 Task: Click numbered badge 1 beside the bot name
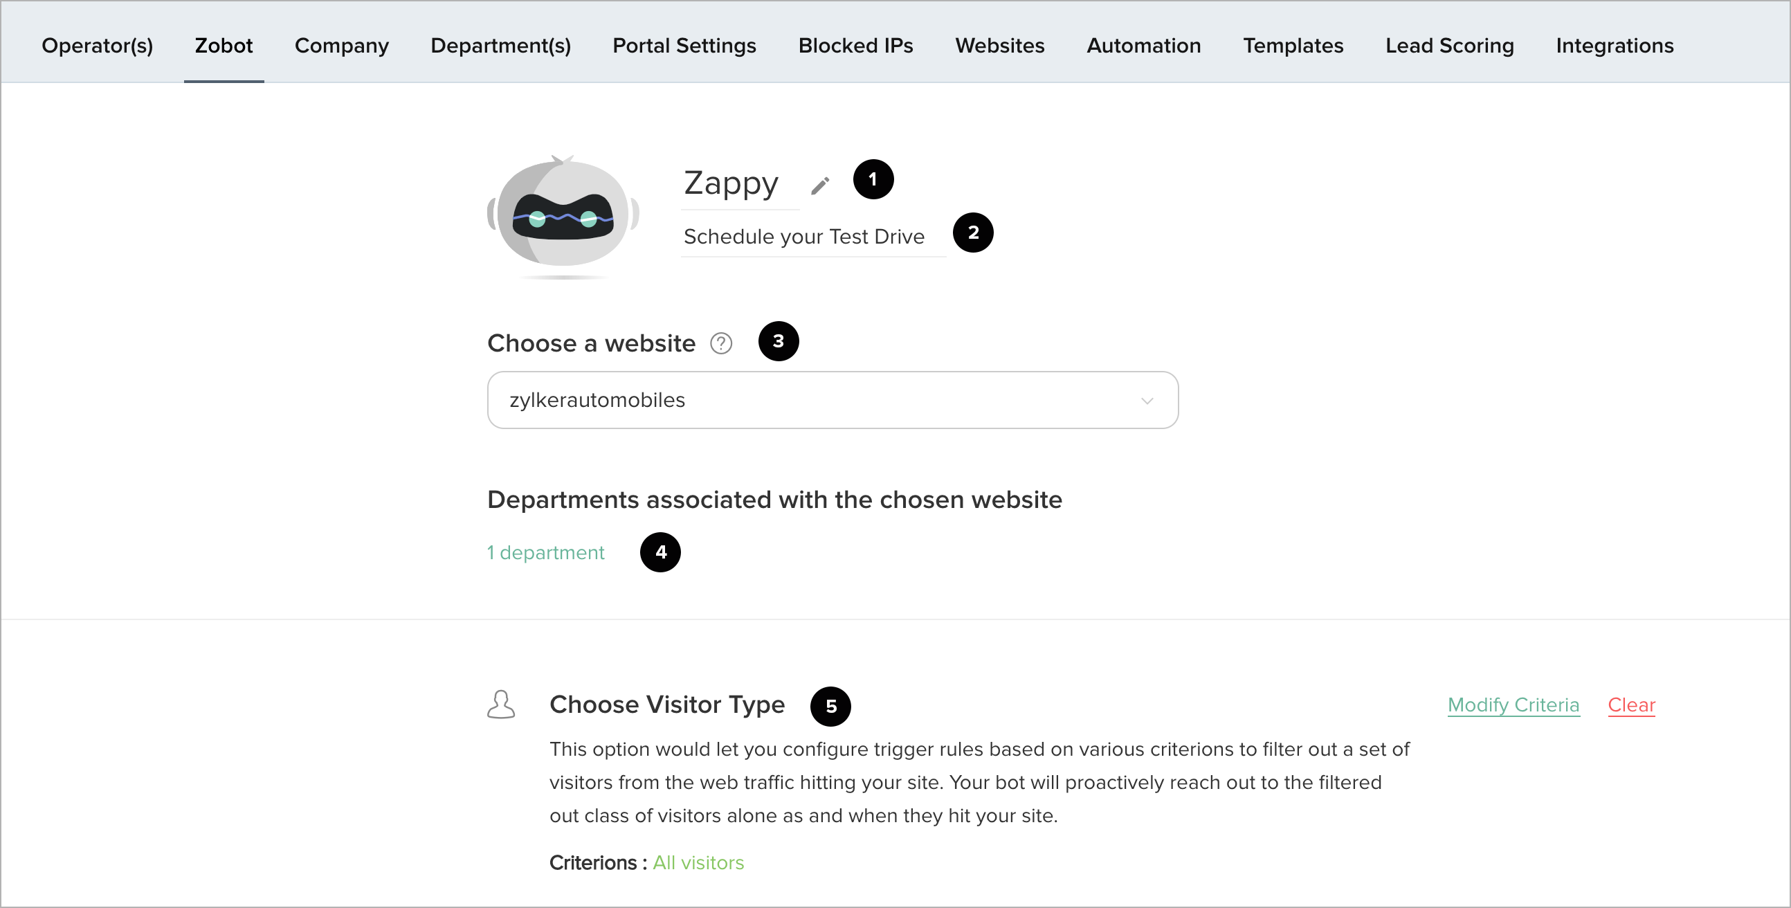click(873, 179)
